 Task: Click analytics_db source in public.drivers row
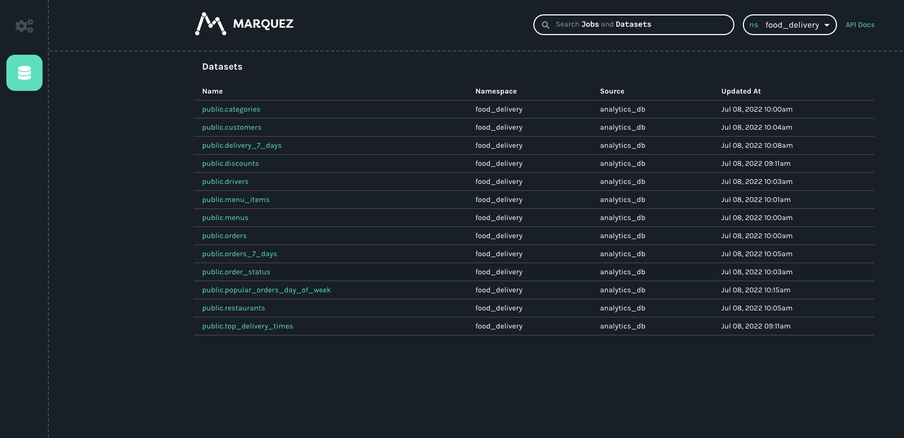click(x=623, y=182)
